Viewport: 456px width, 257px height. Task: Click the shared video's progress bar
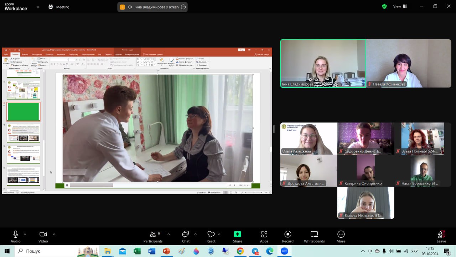148,185
